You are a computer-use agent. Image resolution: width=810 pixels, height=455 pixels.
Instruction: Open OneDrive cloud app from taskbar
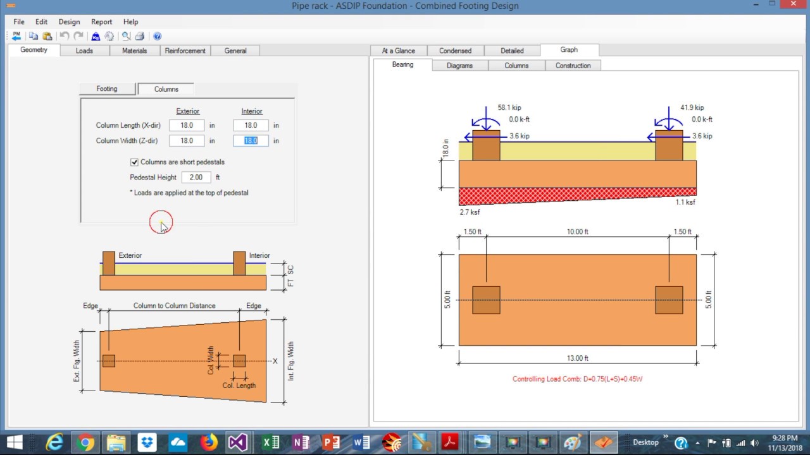point(178,442)
